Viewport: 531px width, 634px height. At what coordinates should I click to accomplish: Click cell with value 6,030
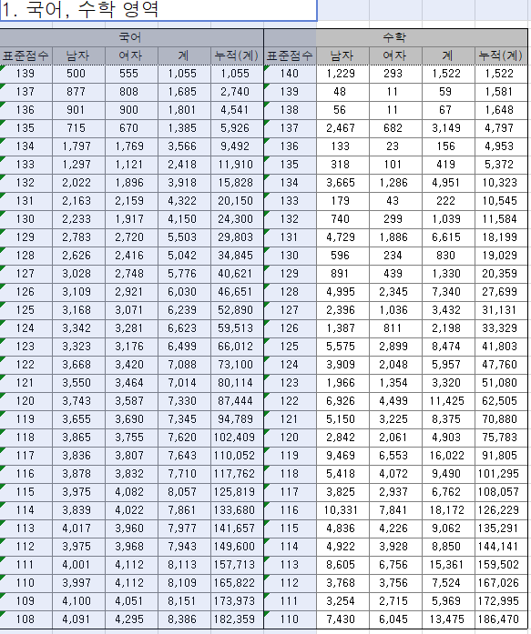click(x=184, y=292)
